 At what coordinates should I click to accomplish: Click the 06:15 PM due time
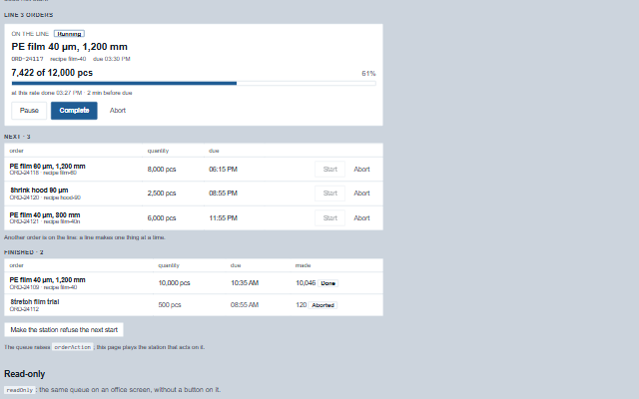pos(223,169)
